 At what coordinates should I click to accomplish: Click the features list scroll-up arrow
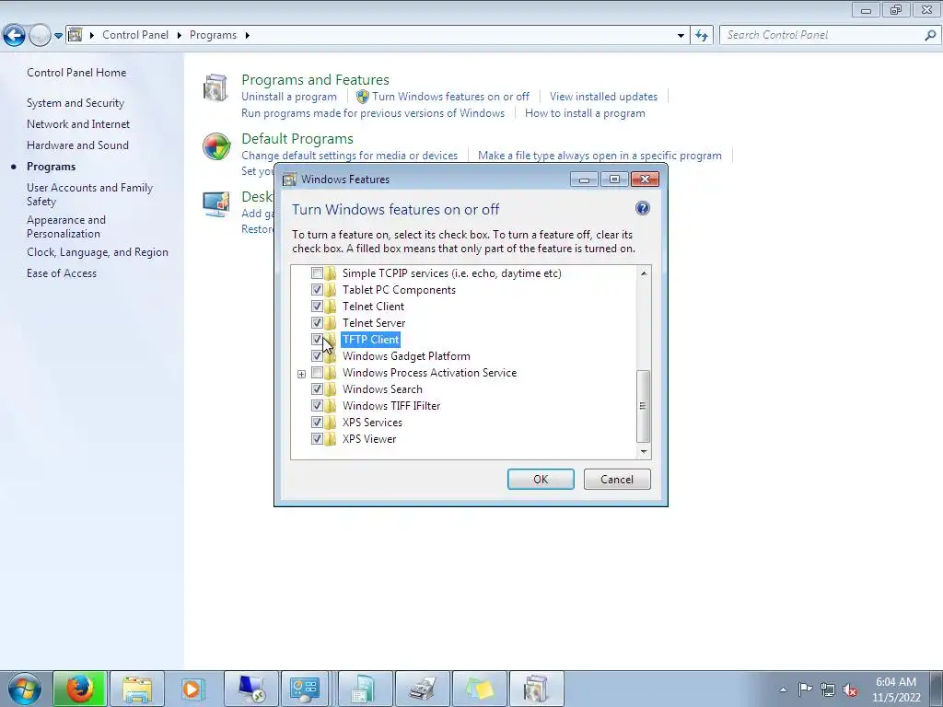644,273
